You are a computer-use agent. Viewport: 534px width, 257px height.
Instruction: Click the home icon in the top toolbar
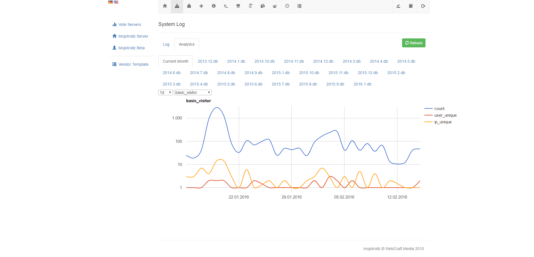point(165,6)
